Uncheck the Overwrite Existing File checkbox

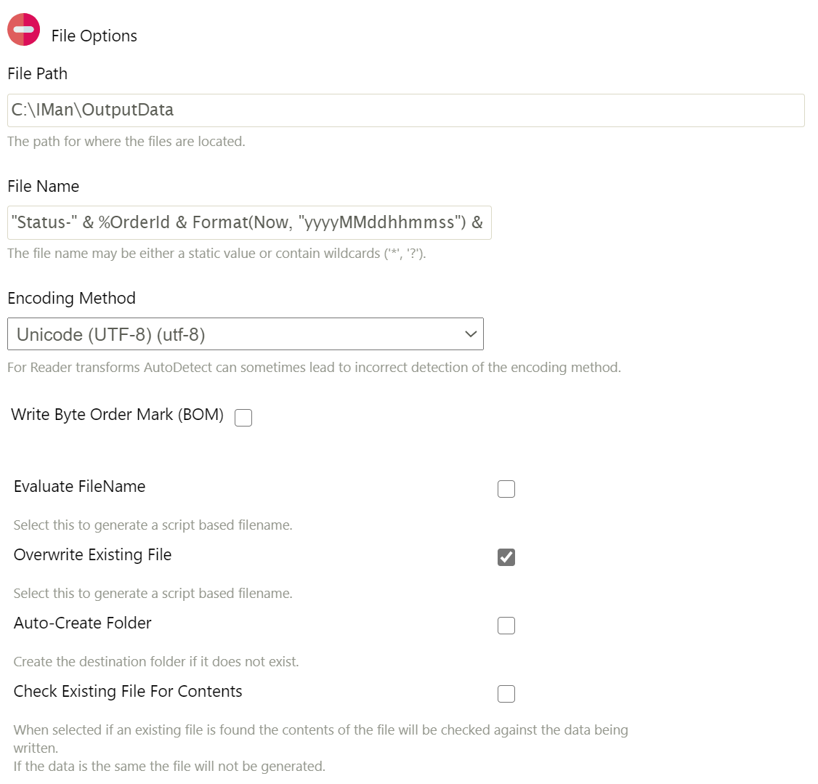point(506,557)
